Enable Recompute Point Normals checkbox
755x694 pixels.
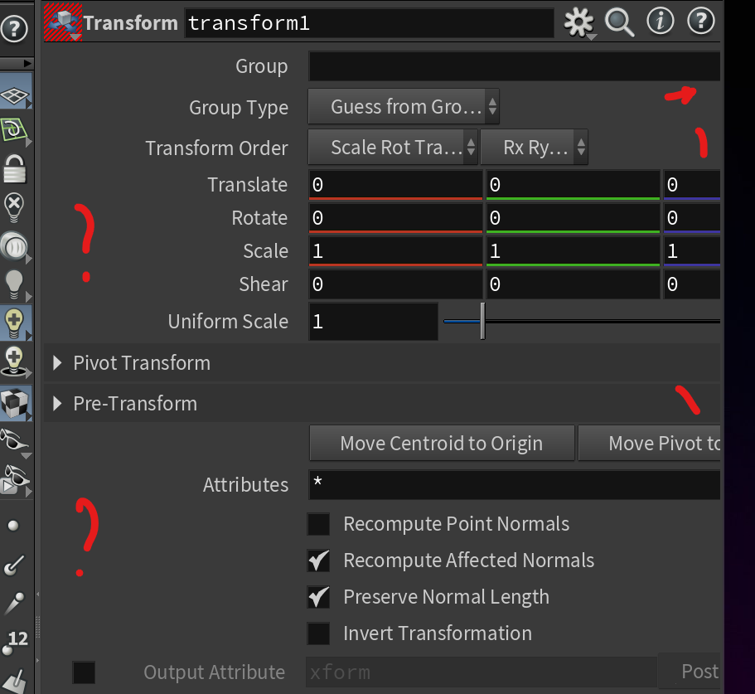318,524
